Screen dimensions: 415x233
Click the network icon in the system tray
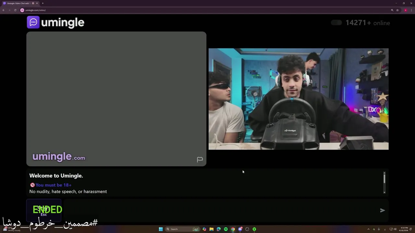(x=391, y=229)
